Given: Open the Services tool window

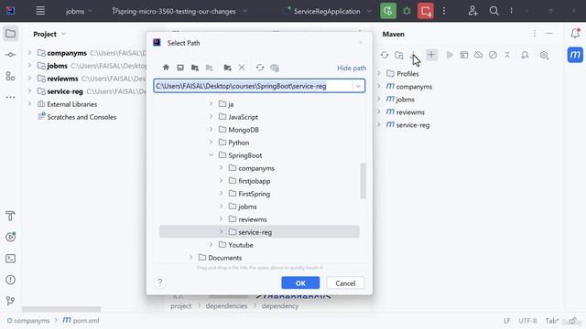Looking at the screenshot, I should pyautogui.click(x=10, y=237).
